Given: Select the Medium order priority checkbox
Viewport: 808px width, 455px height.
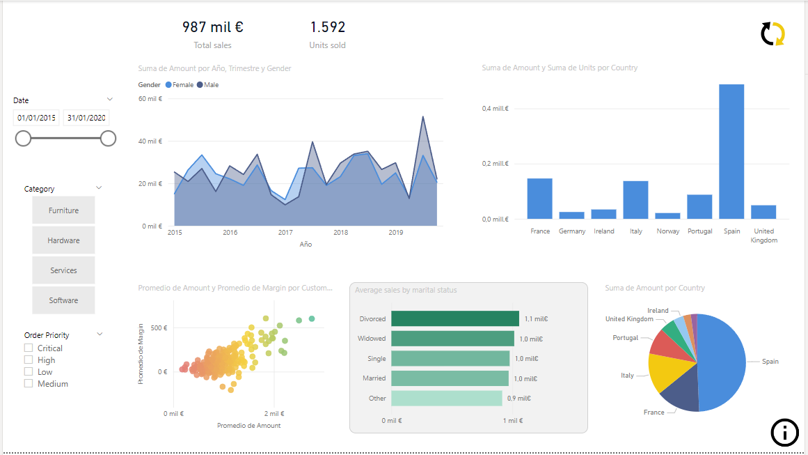Looking at the screenshot, I should pos(29,383).
